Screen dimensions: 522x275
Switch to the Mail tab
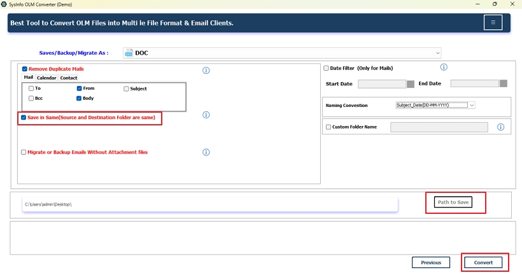click(x=28, y=77)
